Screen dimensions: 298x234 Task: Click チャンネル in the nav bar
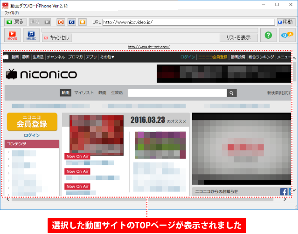pos(56,57)
